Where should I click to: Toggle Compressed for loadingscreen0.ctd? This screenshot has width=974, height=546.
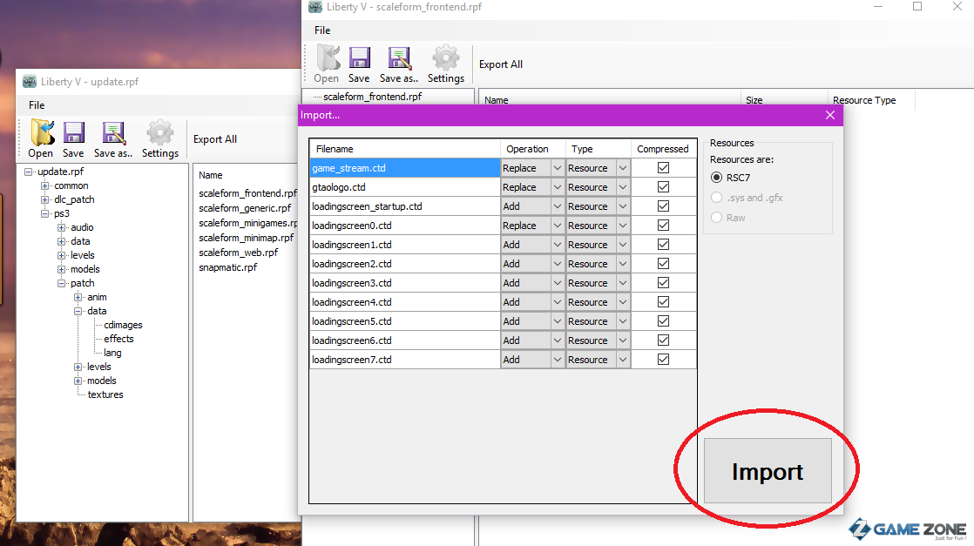663,226
